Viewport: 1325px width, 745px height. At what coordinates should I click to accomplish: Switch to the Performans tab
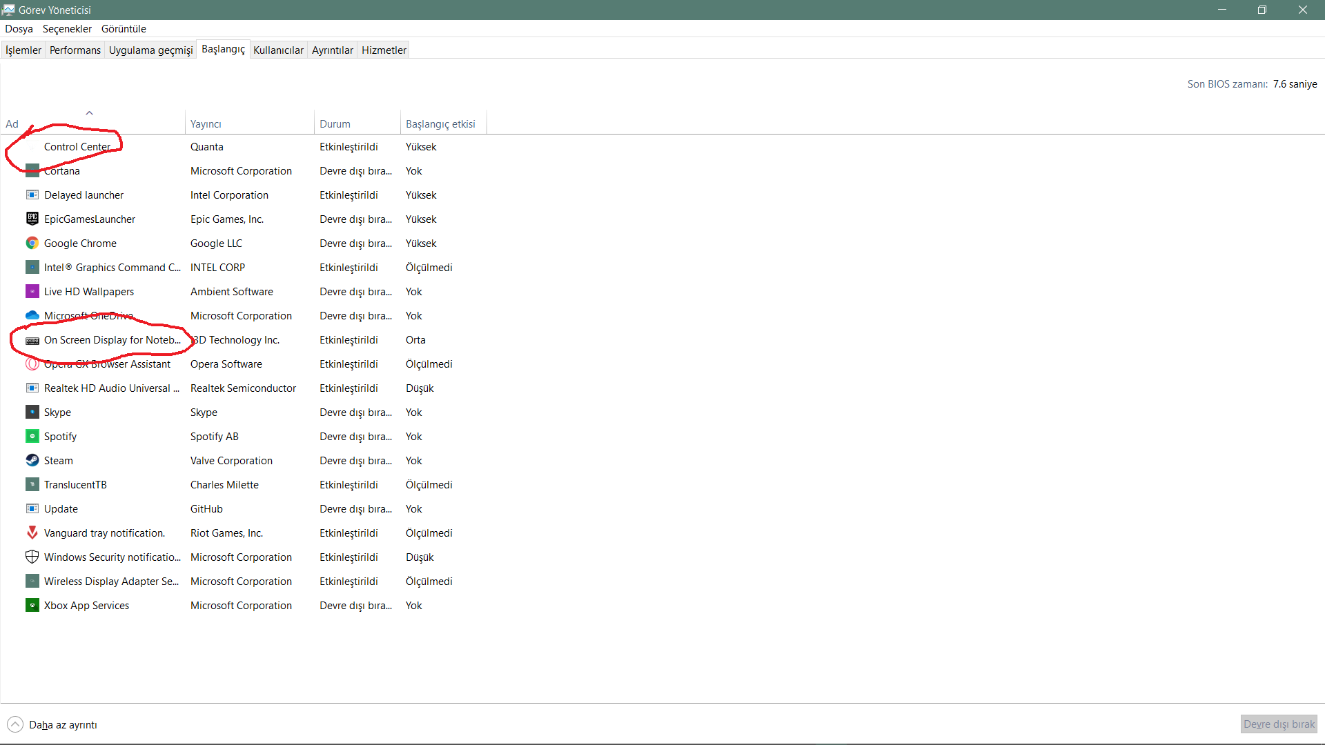coord(75,50)
